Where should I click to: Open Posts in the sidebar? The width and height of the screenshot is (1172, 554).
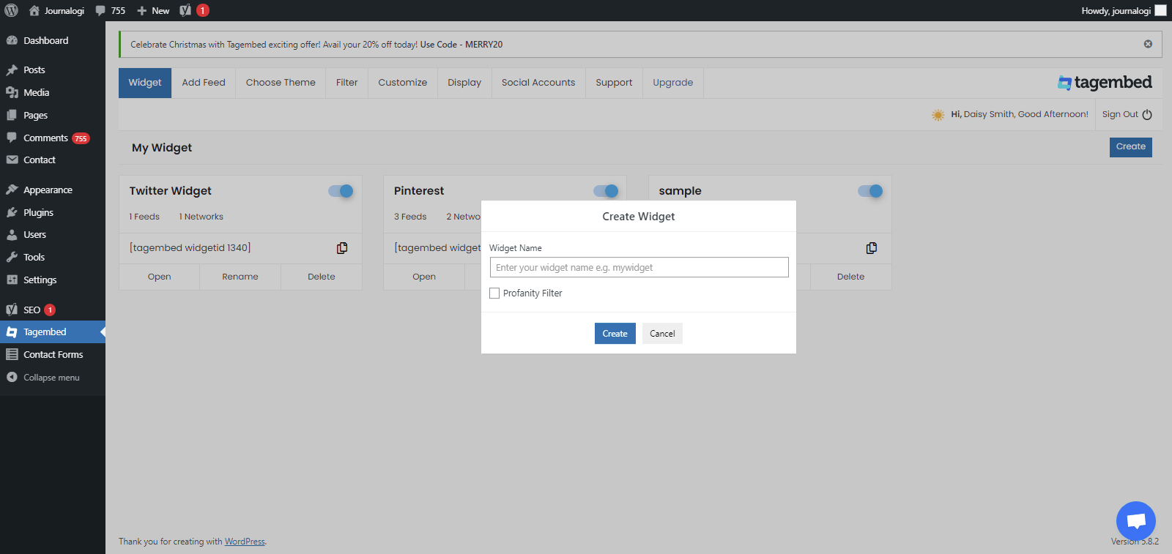pos(53,70)
